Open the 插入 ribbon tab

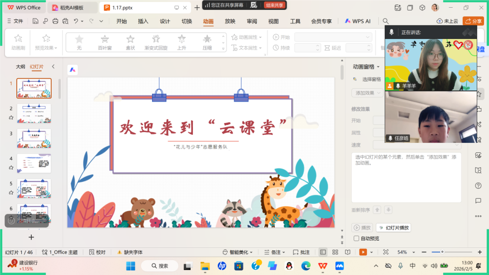pyautogui.click(x=143, y=21)
